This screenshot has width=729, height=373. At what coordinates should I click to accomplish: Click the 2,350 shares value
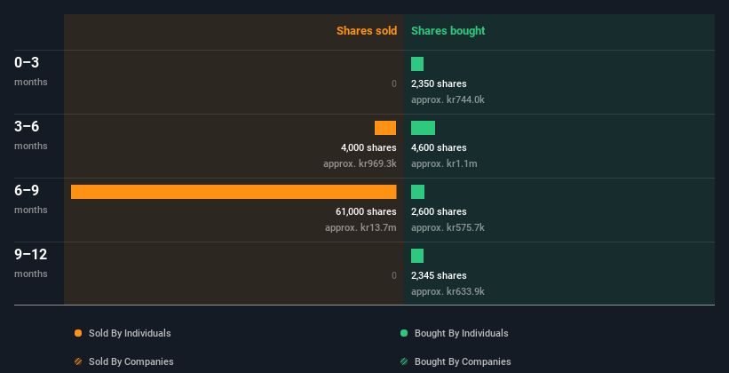(439, 83)
